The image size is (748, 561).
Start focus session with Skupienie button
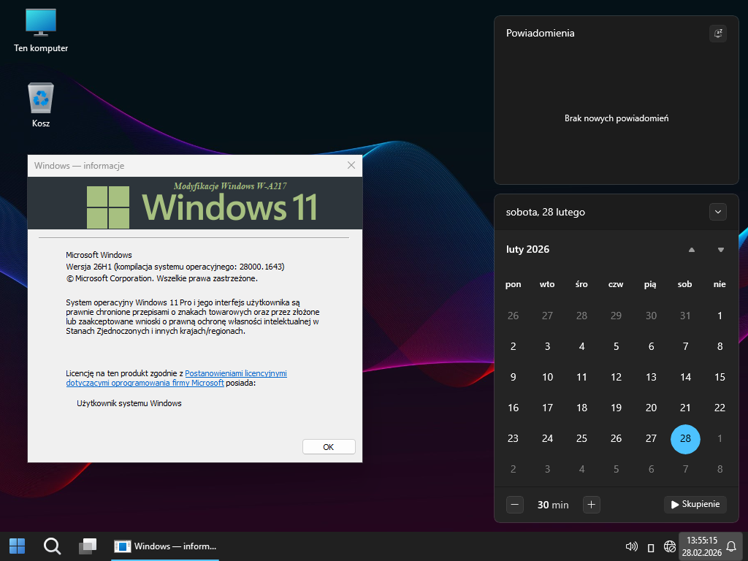pos(695,504)
